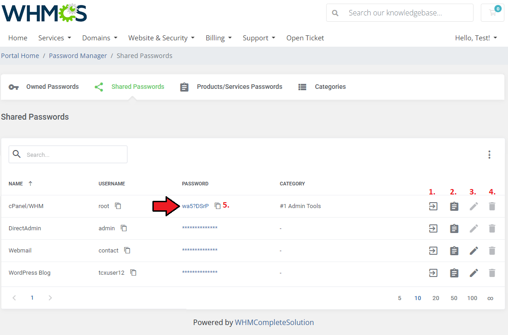Sort by the Username column header
This screenshot has height=335, width=508.
coord(112,184)
